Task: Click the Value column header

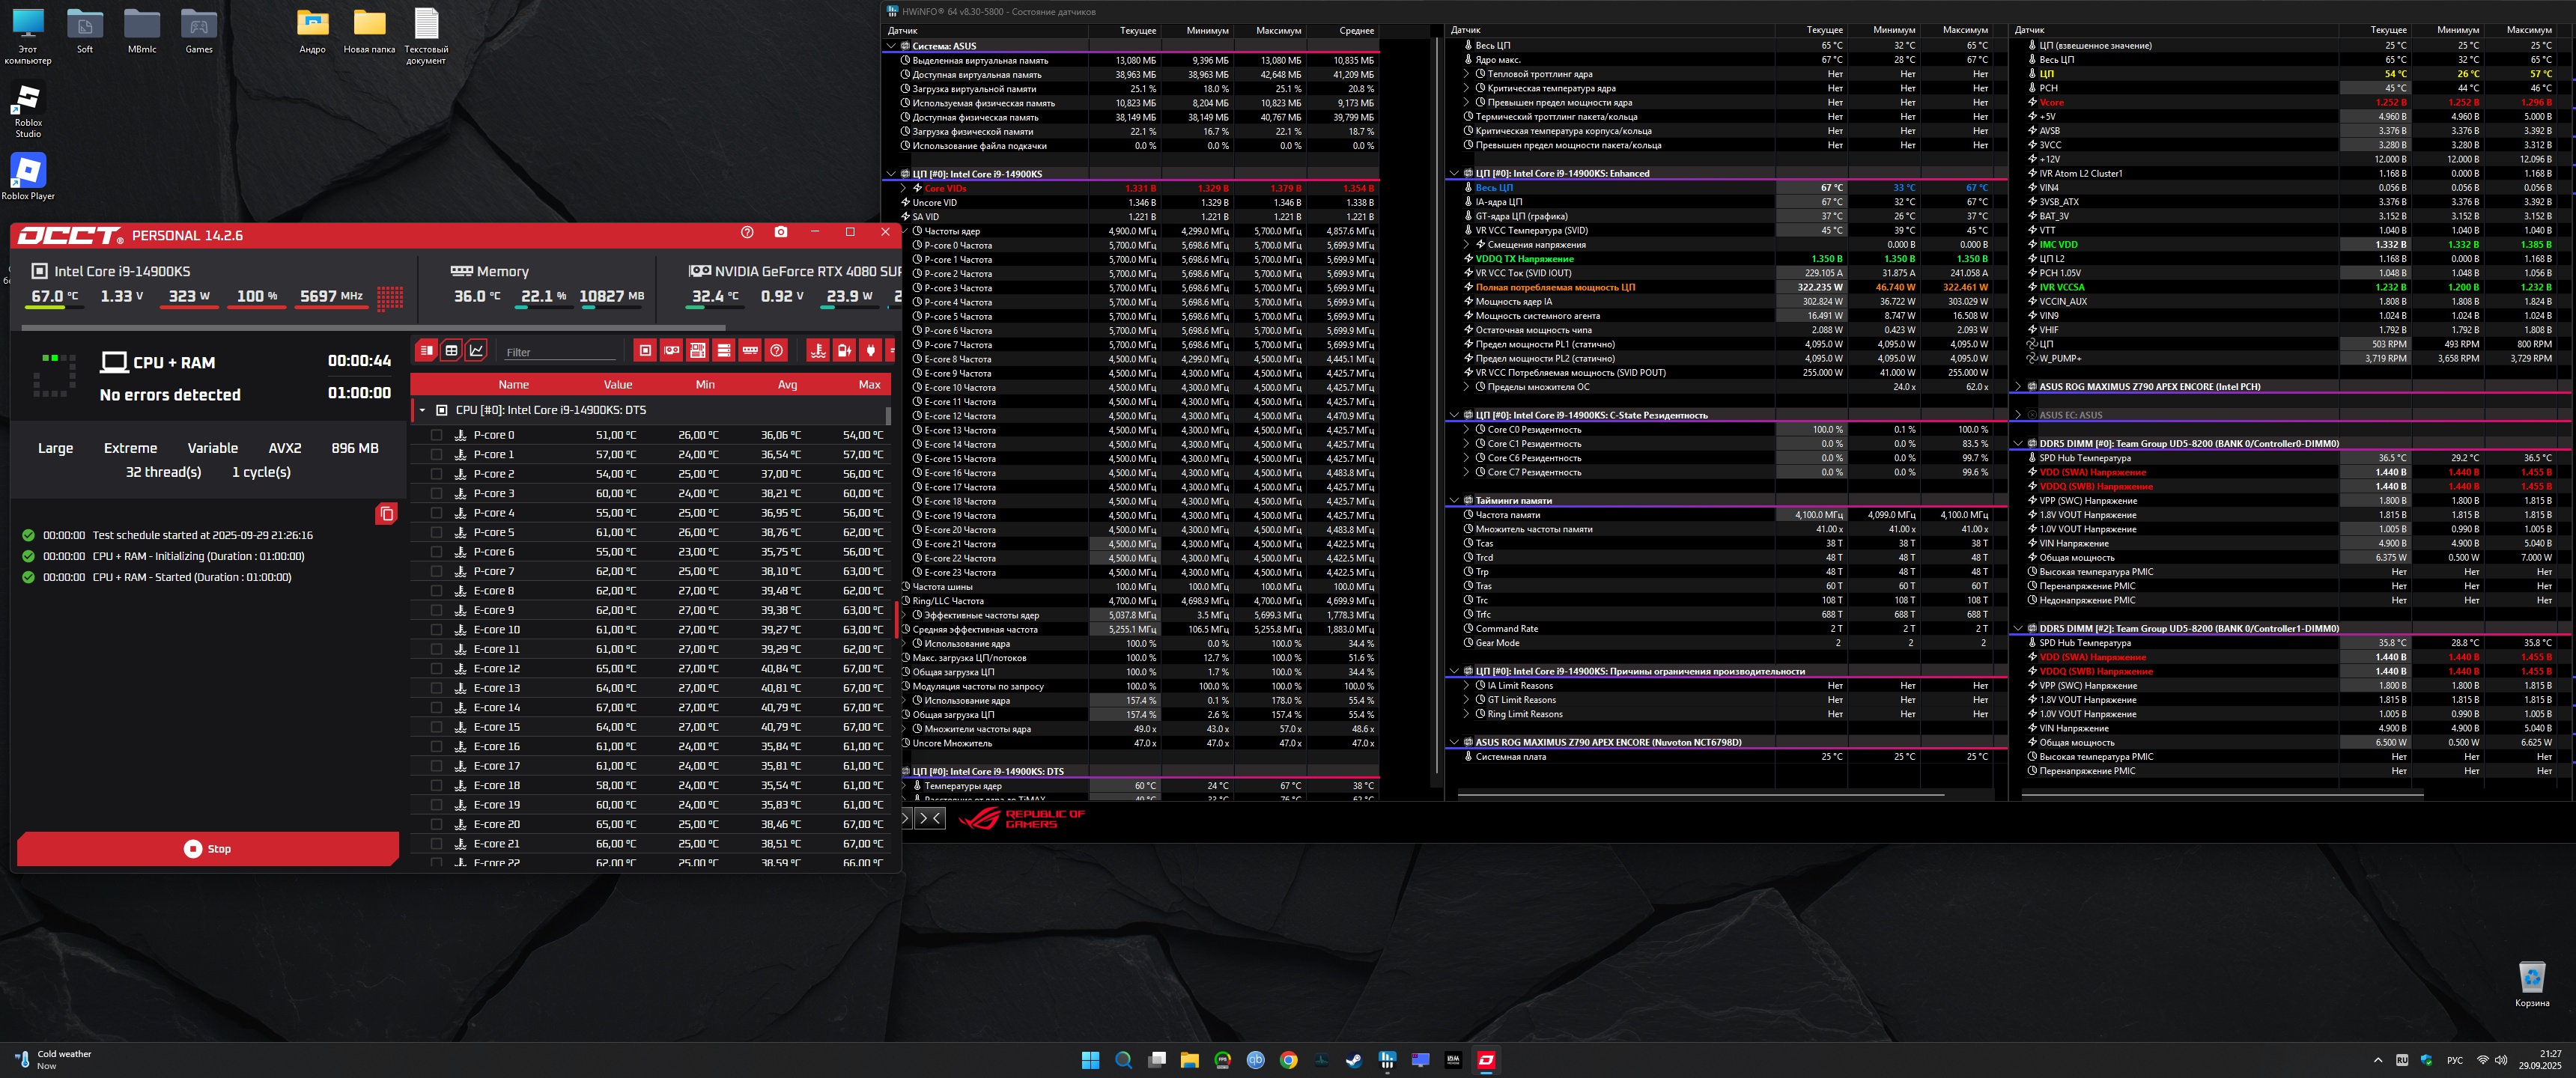Action: click(x=617, y=385)
